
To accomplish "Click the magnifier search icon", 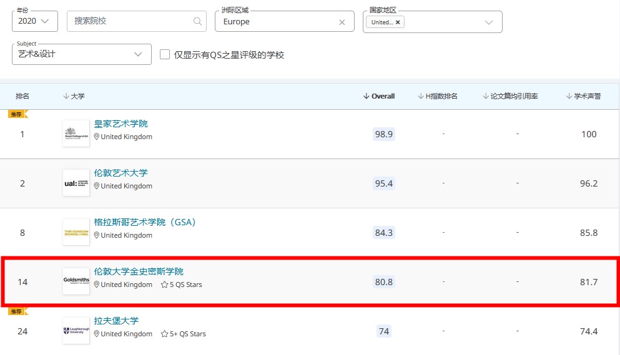I will [197, 21].
